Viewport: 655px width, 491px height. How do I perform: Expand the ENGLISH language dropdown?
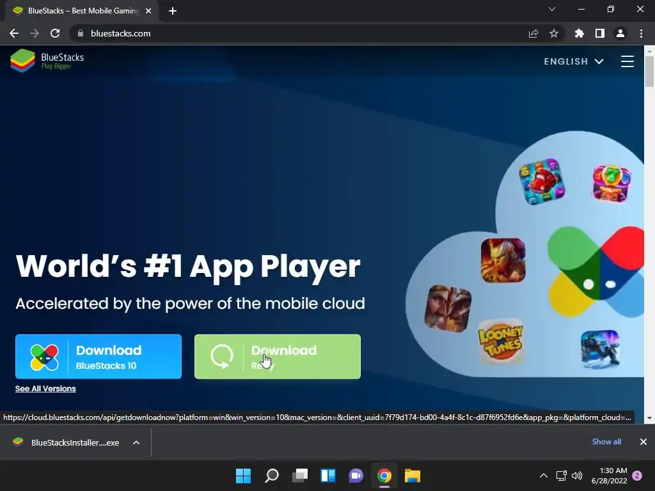click(x=574, y=61)
